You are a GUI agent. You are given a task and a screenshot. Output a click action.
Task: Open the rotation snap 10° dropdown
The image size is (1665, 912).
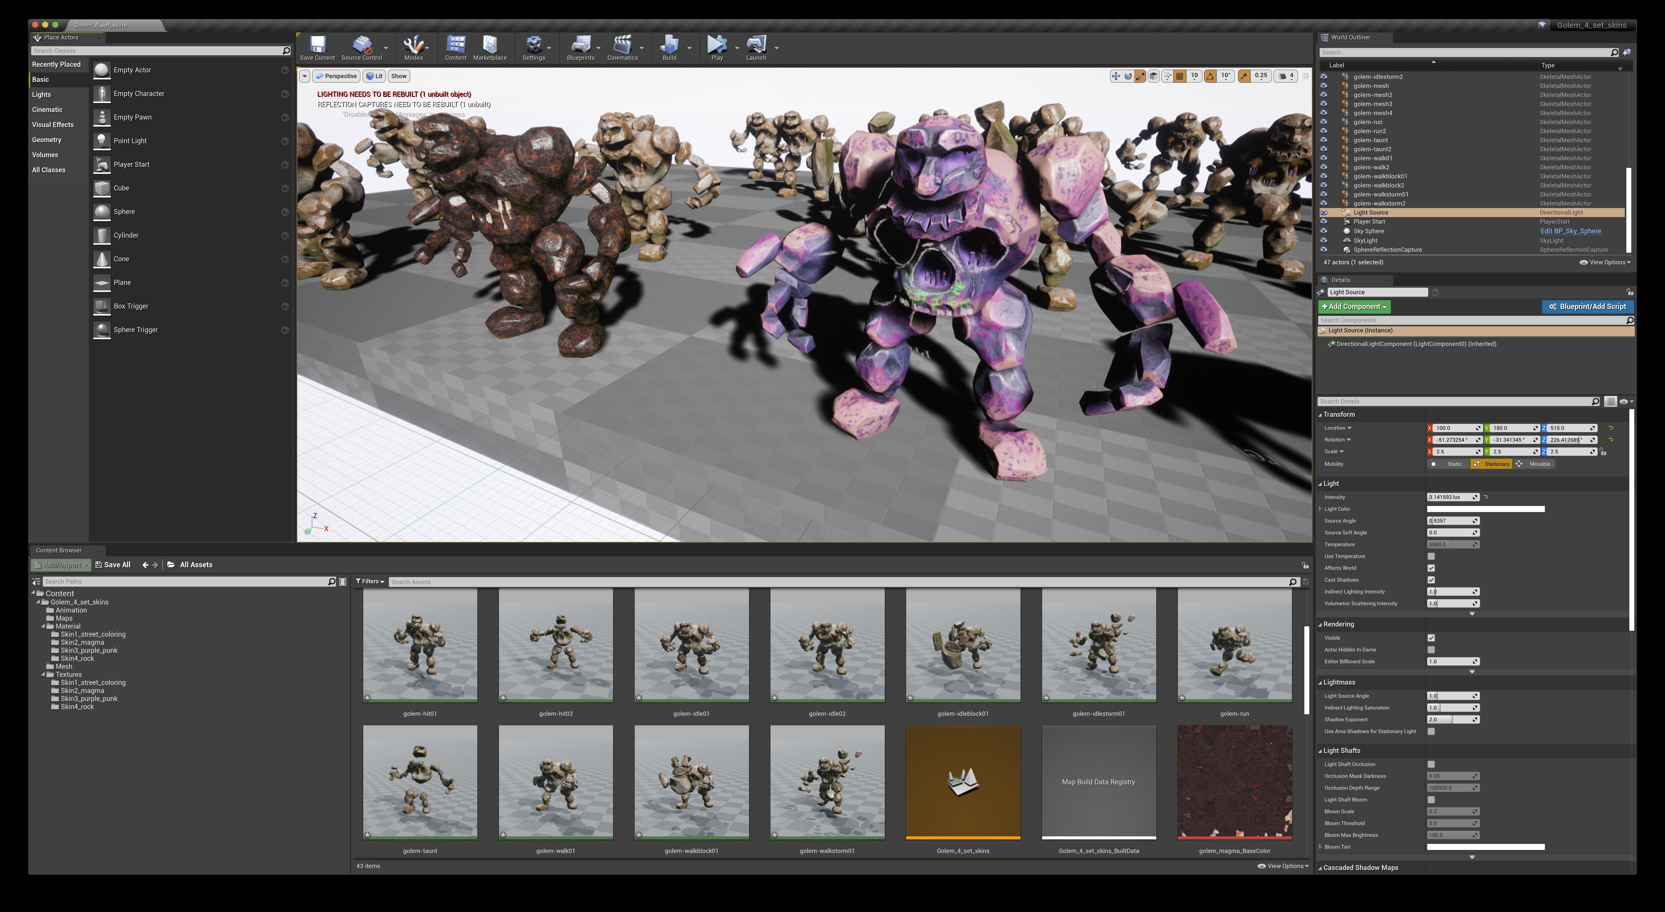tap(1225, 76)
